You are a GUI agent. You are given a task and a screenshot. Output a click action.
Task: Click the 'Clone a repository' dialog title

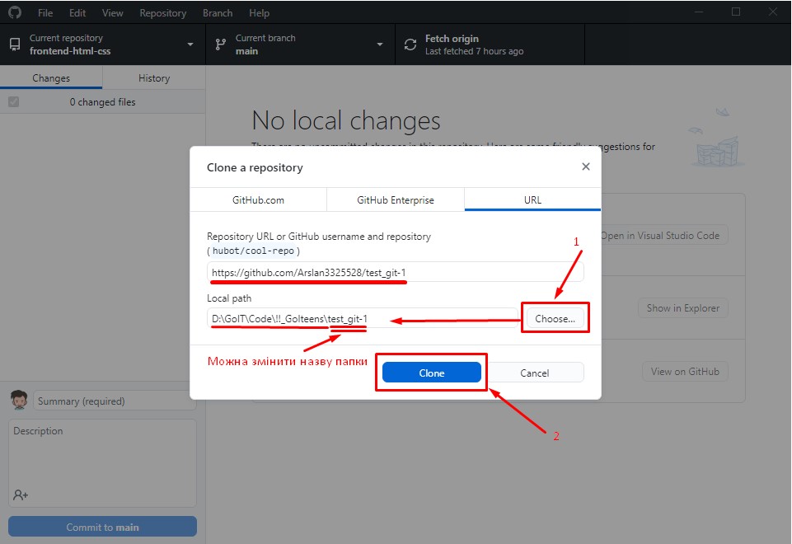point(255,167)
